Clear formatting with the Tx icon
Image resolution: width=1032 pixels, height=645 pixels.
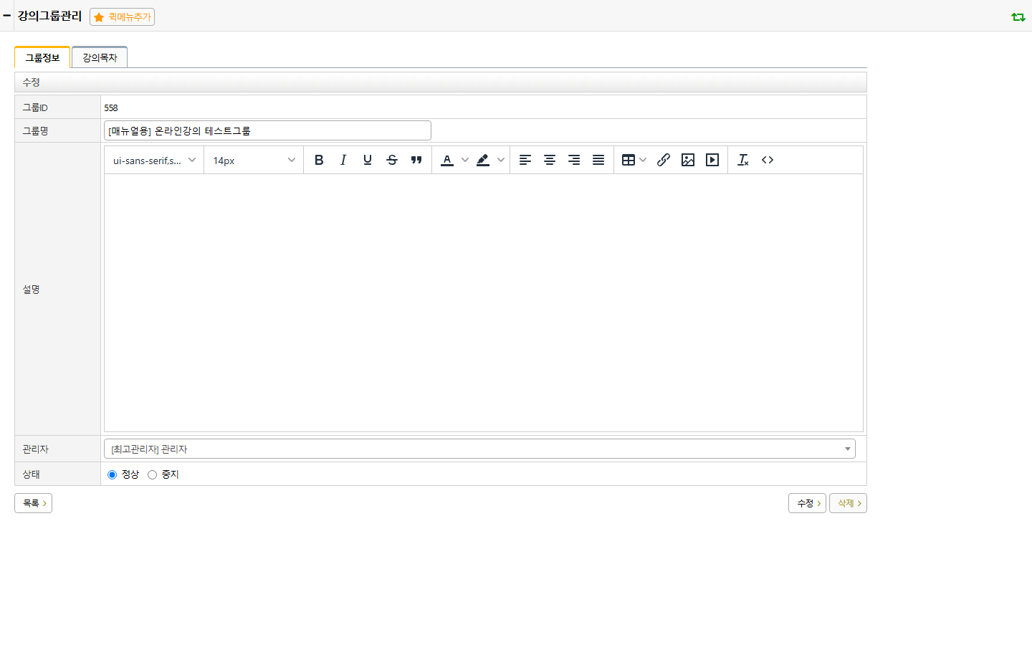click(x=743, y=160)
